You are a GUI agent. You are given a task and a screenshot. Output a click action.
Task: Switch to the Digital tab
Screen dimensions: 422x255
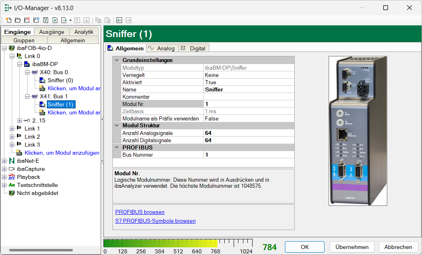tap(194, 48)
